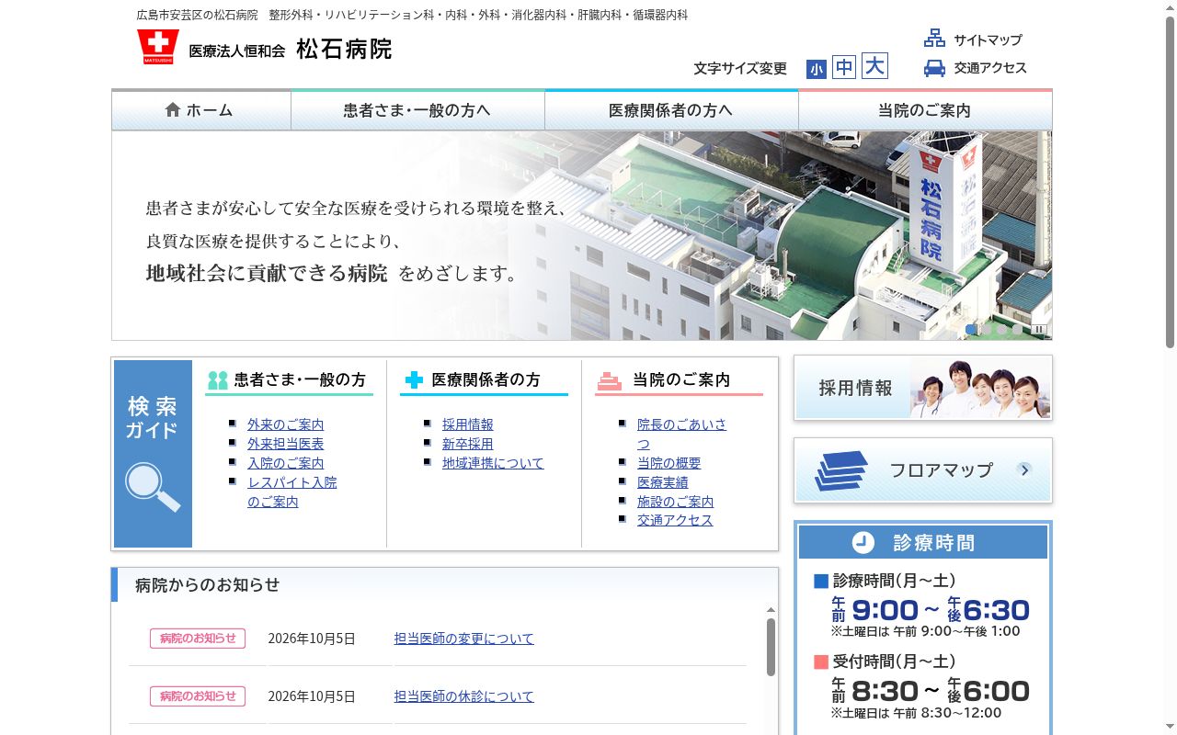Click the people icon beside 患者さま・一般の方
The width and height of the screenshot is (1177, 735).
point(218,379)
